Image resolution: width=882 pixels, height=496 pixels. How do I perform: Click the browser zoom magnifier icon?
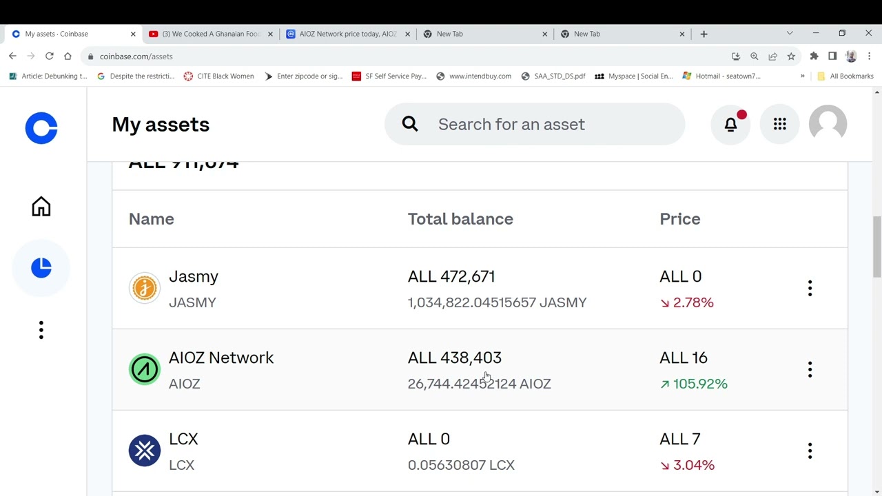(755, 56)
